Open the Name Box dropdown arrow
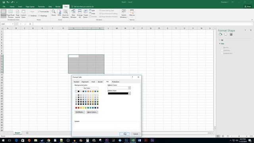Screen dimensions: 254x143 coord(12,24)
